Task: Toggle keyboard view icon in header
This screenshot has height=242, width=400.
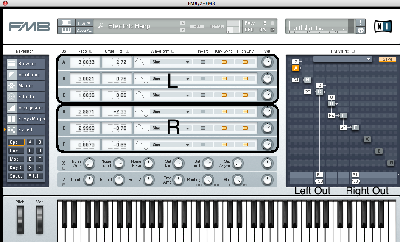Action: pyautogui.click(x=66, y=30)
